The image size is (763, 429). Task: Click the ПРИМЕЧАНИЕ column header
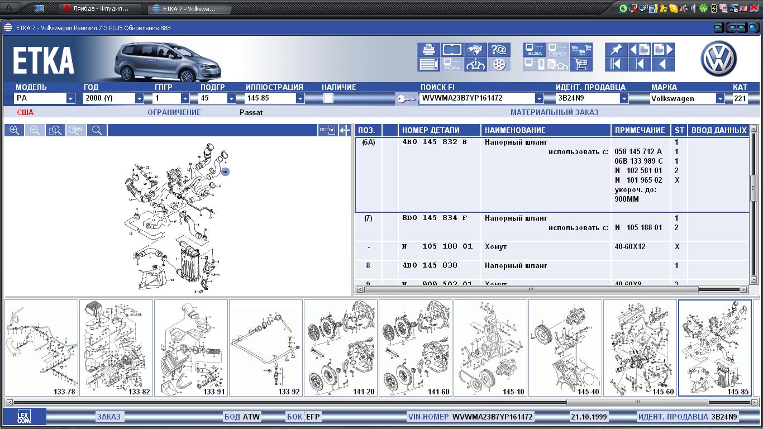[640, 130]
